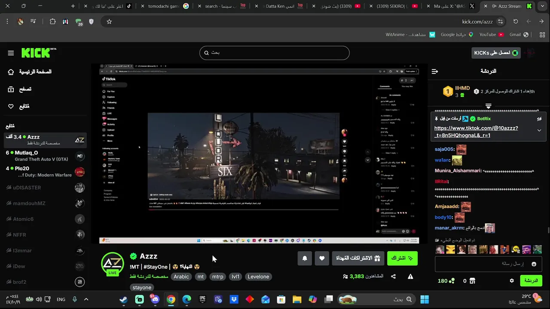Viewport: 550px width, 309px height.
Task: Open Chrome extensions puzzle icon
Action: point(52,21)
